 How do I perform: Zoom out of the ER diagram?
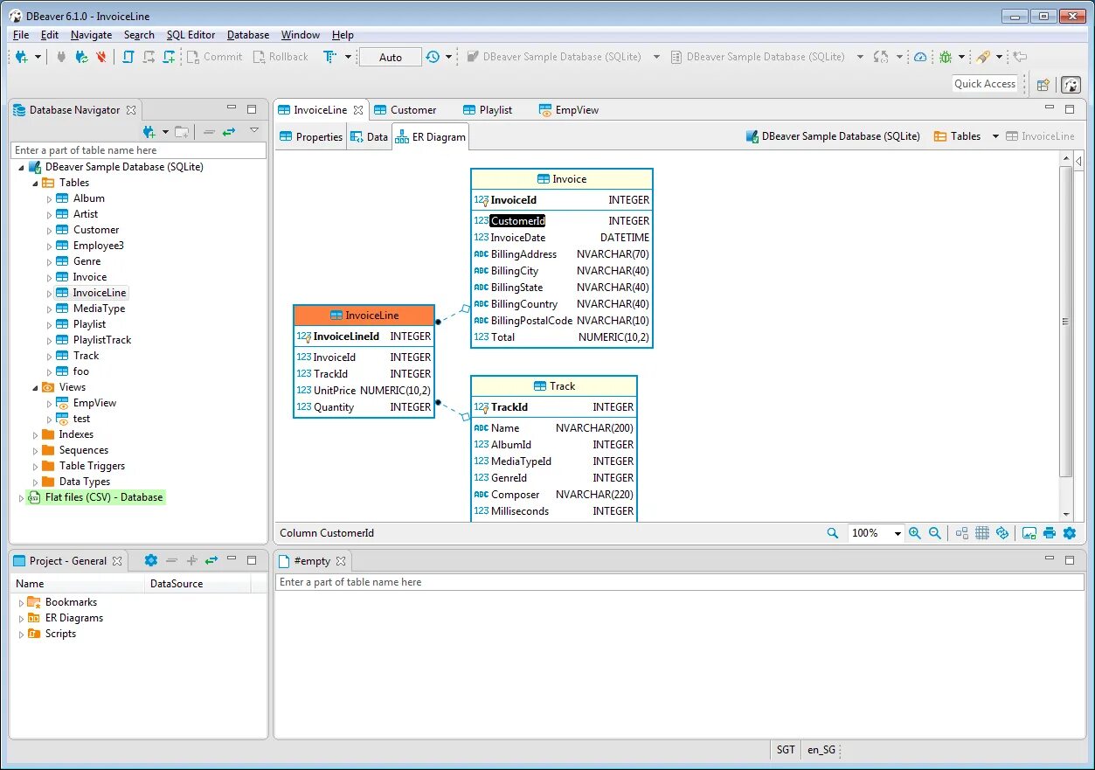click(x=935, y=533)
